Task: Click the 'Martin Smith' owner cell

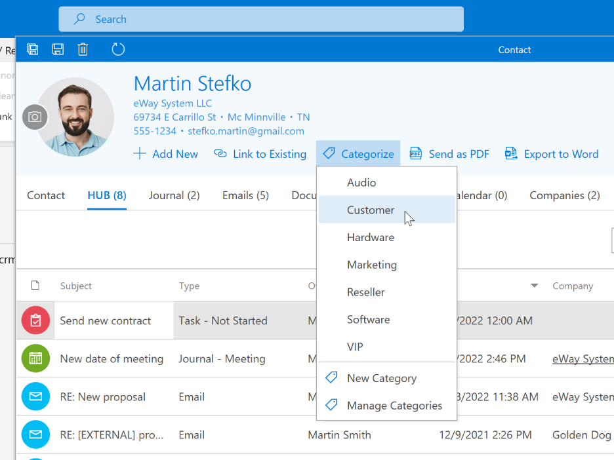Action: pyautogui.click(x=340, y=435)
